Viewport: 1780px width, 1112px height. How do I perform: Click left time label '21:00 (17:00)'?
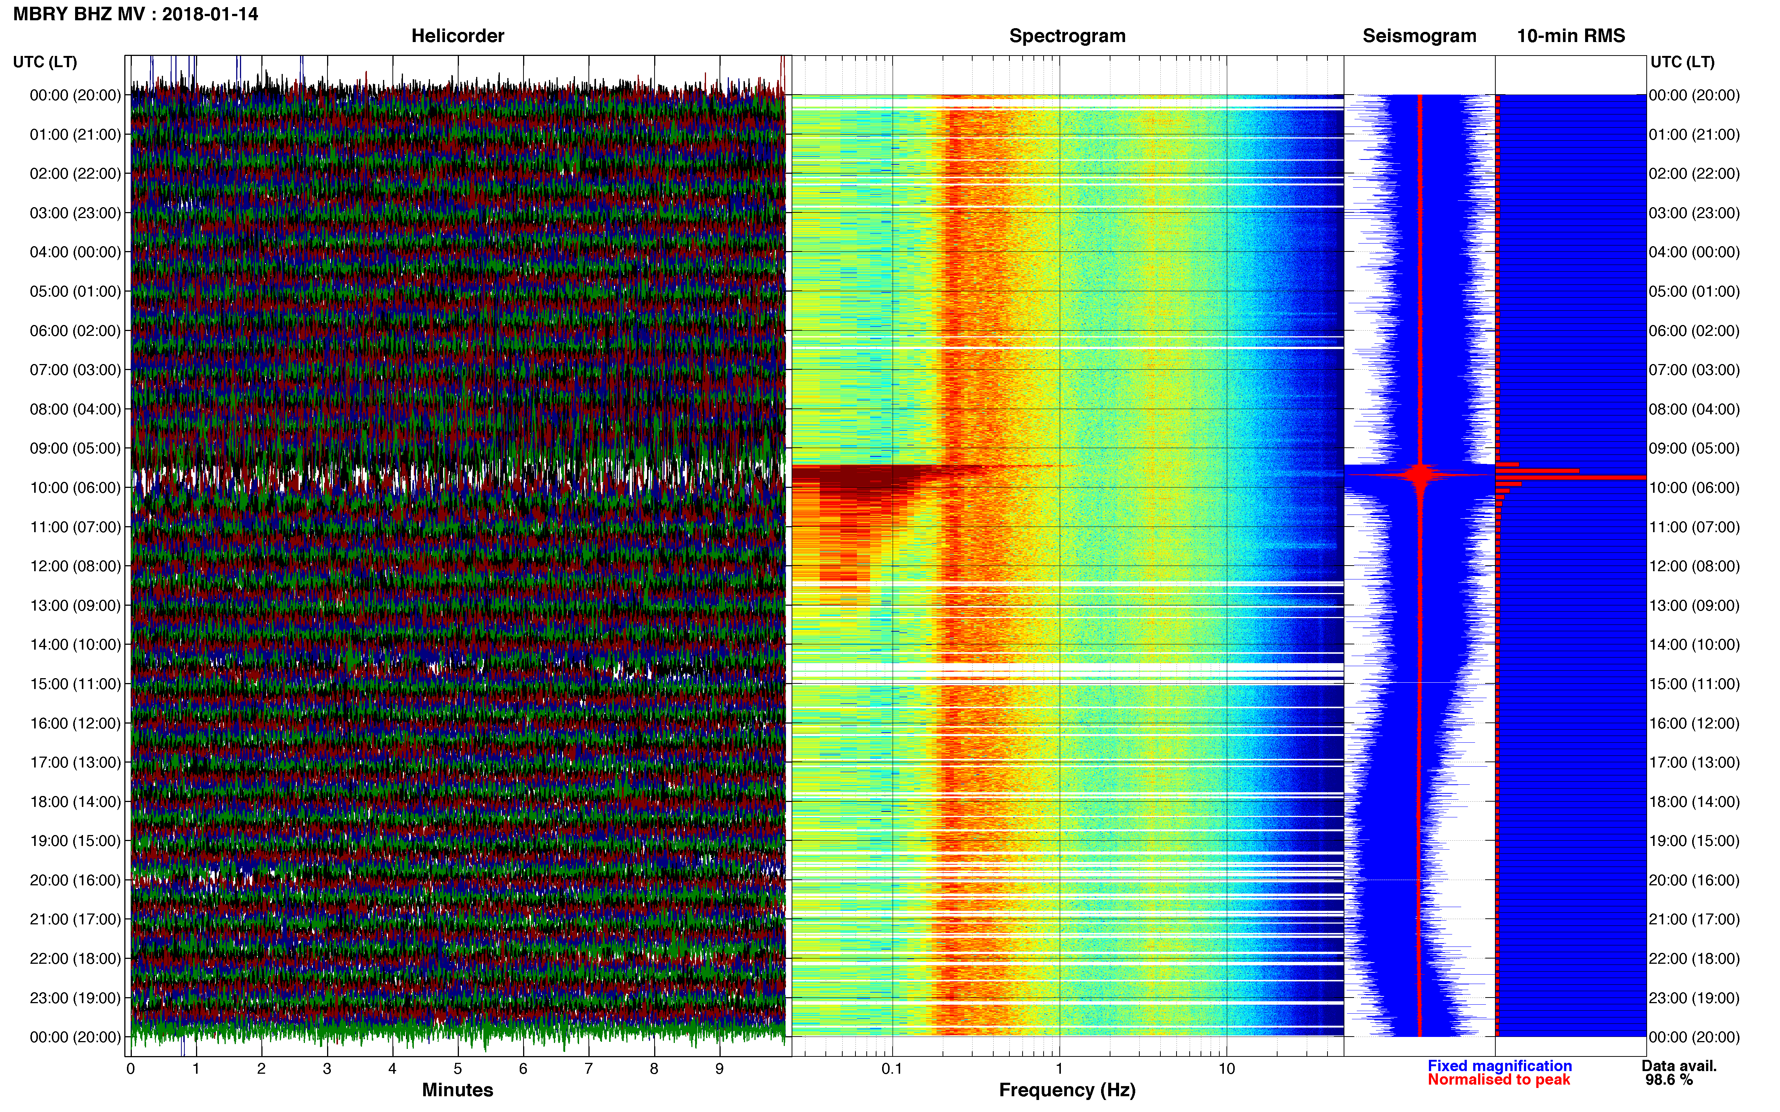click(x=75, y=919)
